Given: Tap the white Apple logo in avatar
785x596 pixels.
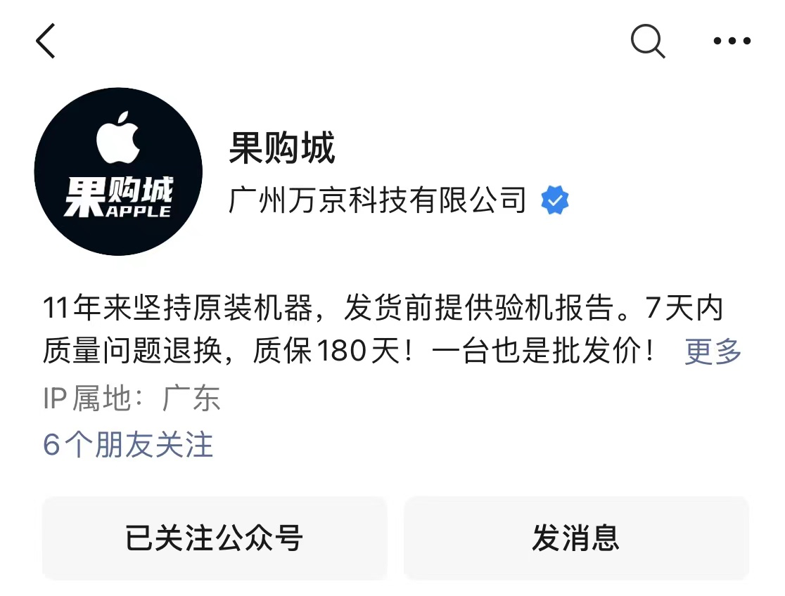Looking at the screenshot, I should pos(118,137).
